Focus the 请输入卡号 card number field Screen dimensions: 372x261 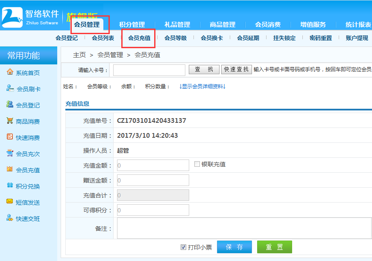click(x=149, y=70)
